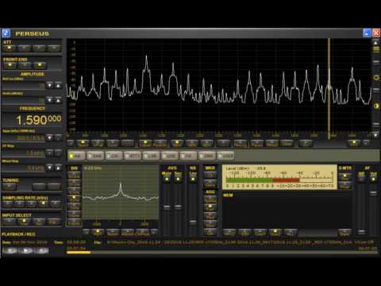The width and height of the screenshot is (381, 286).
Task: Click the lit button at right end of spectrum toolbar
Action: pyautogui.click(x=354, y=144)
